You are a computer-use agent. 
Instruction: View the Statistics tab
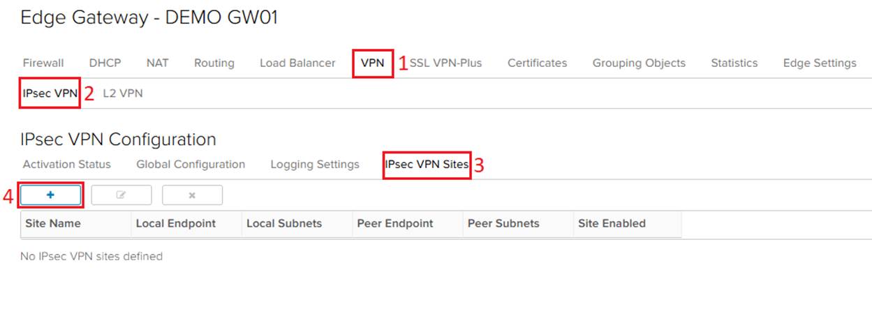(x=734, y=63)
